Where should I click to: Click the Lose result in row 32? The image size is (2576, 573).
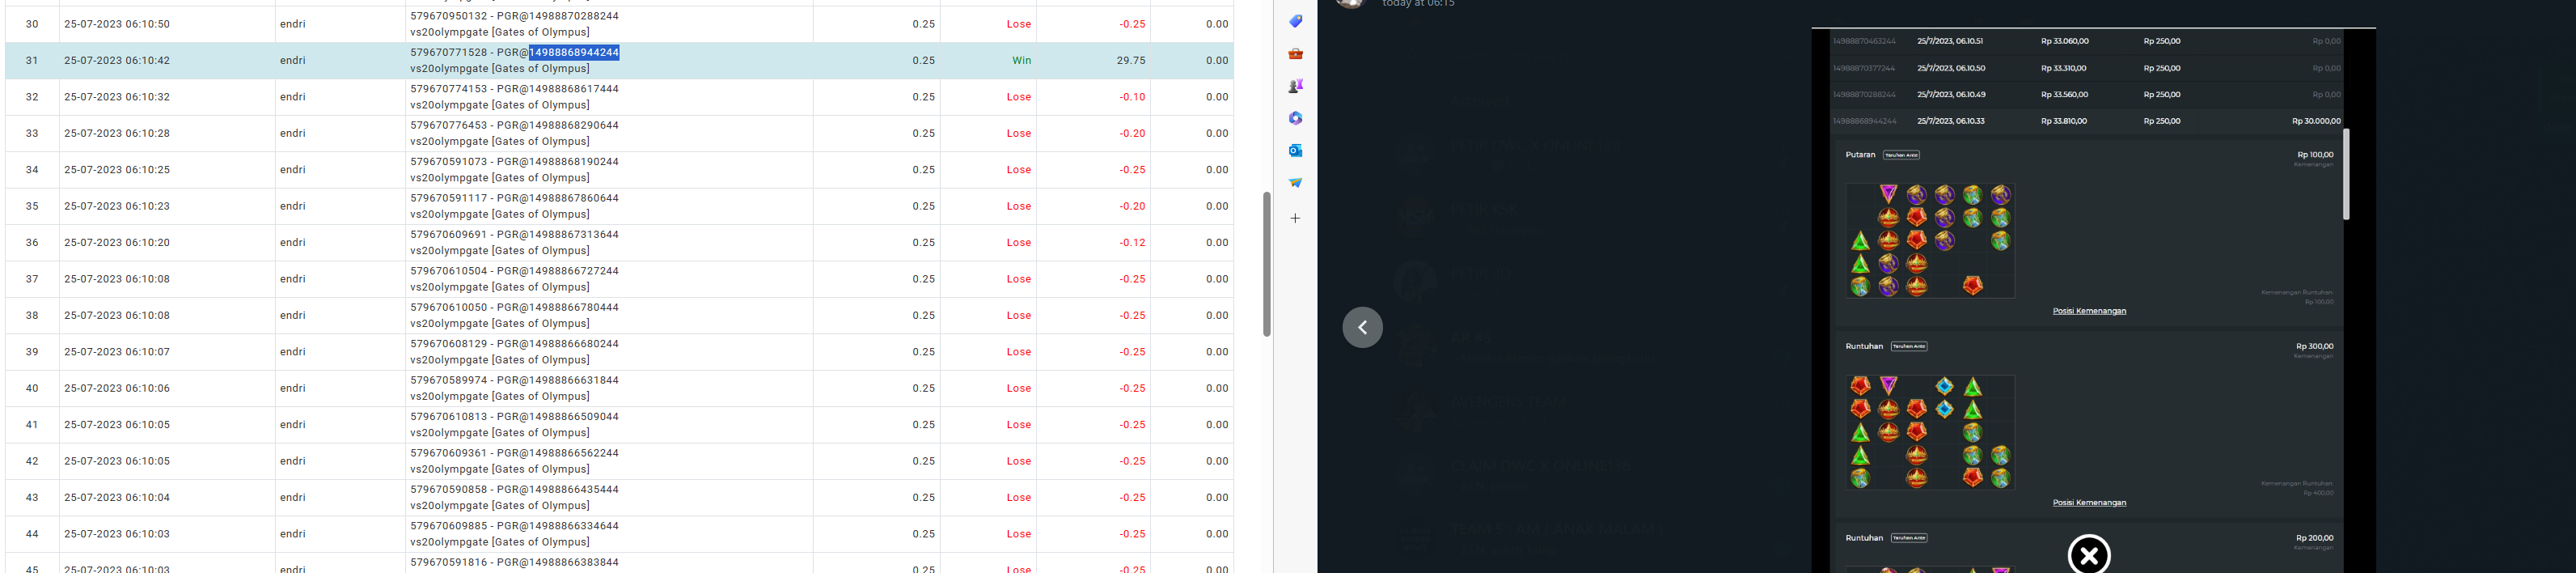tap(1019, 97)
